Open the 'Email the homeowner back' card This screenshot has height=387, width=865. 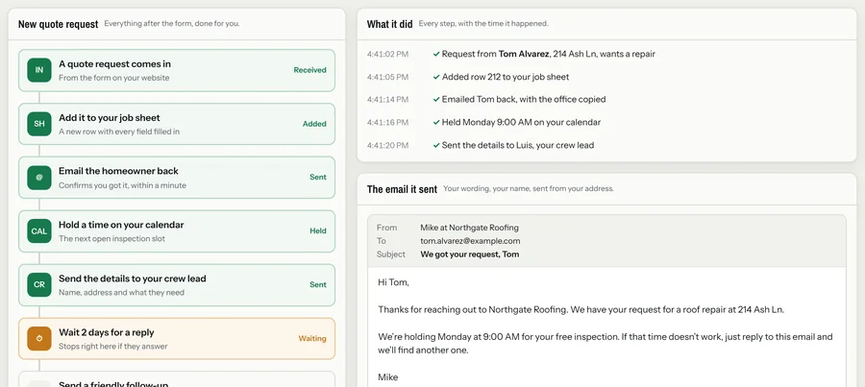(x=177, y=178)
